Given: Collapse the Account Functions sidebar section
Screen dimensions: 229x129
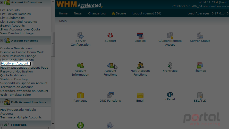Looking at the screenshot, I should (2, 41).
